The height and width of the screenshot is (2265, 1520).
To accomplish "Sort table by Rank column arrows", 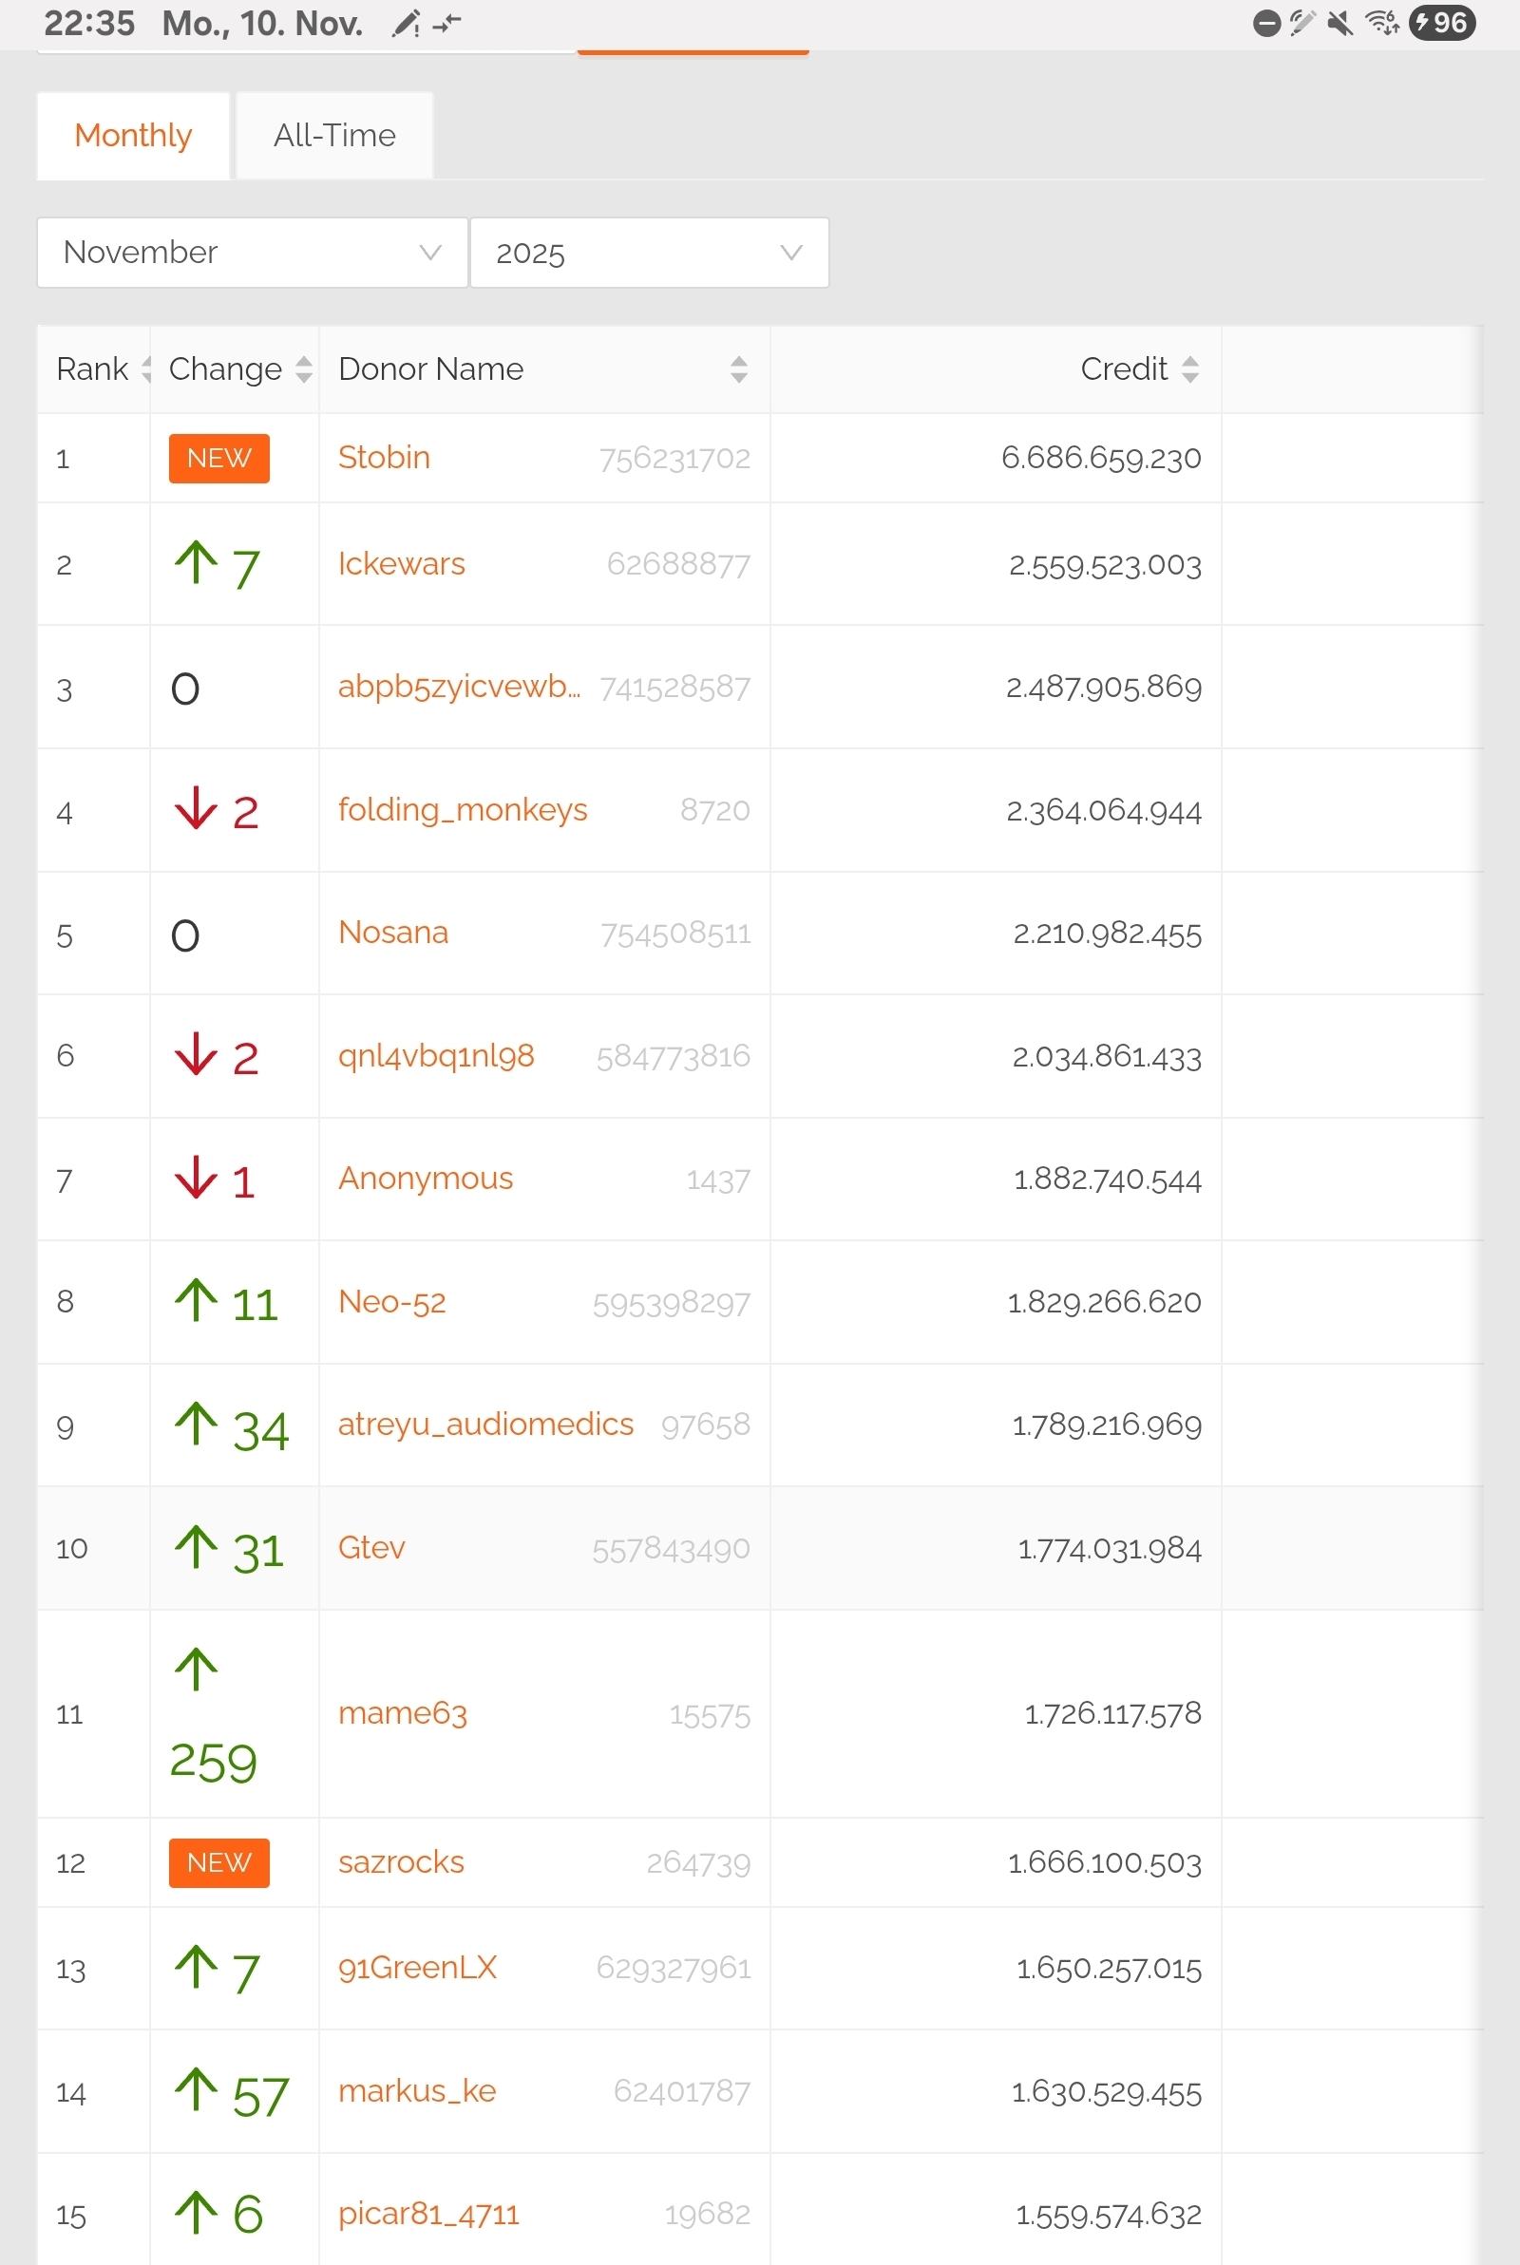I will [146, 369].
